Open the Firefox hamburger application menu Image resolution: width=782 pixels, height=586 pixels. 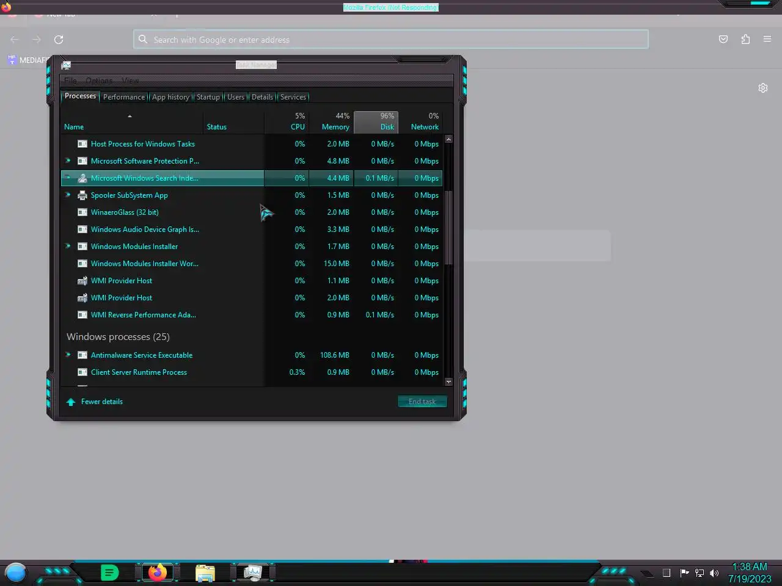[x=767, y=39]
